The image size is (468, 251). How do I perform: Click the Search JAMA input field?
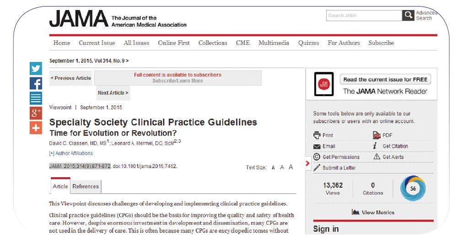[364, 16]
